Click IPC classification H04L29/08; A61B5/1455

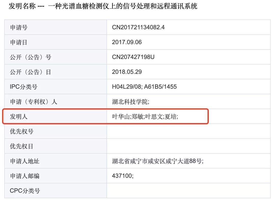[144, 87]
